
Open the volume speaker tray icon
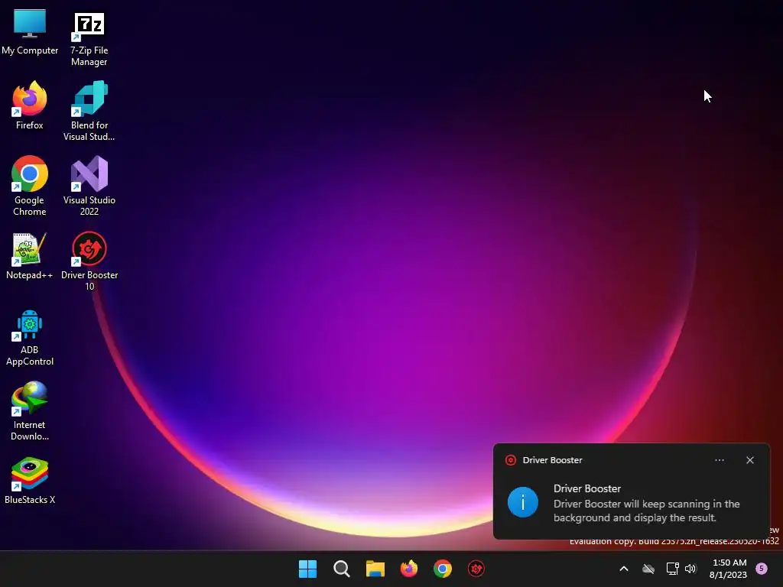coord(690,569)
